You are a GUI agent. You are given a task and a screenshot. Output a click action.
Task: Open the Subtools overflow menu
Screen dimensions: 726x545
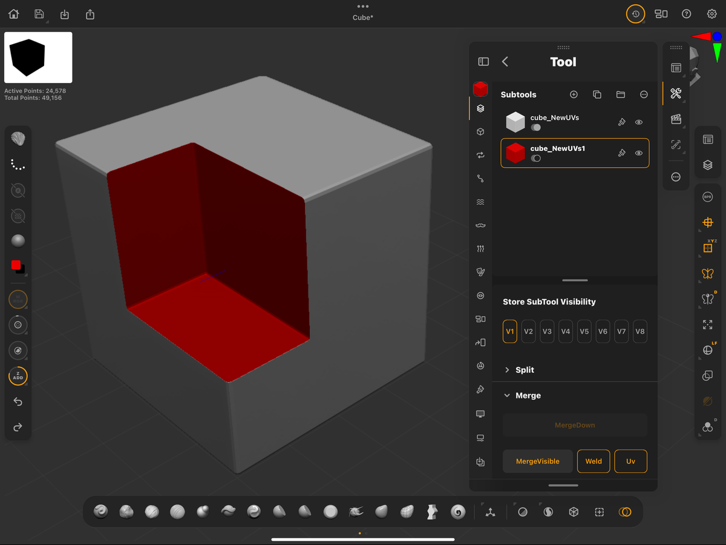tap(644, 94)
